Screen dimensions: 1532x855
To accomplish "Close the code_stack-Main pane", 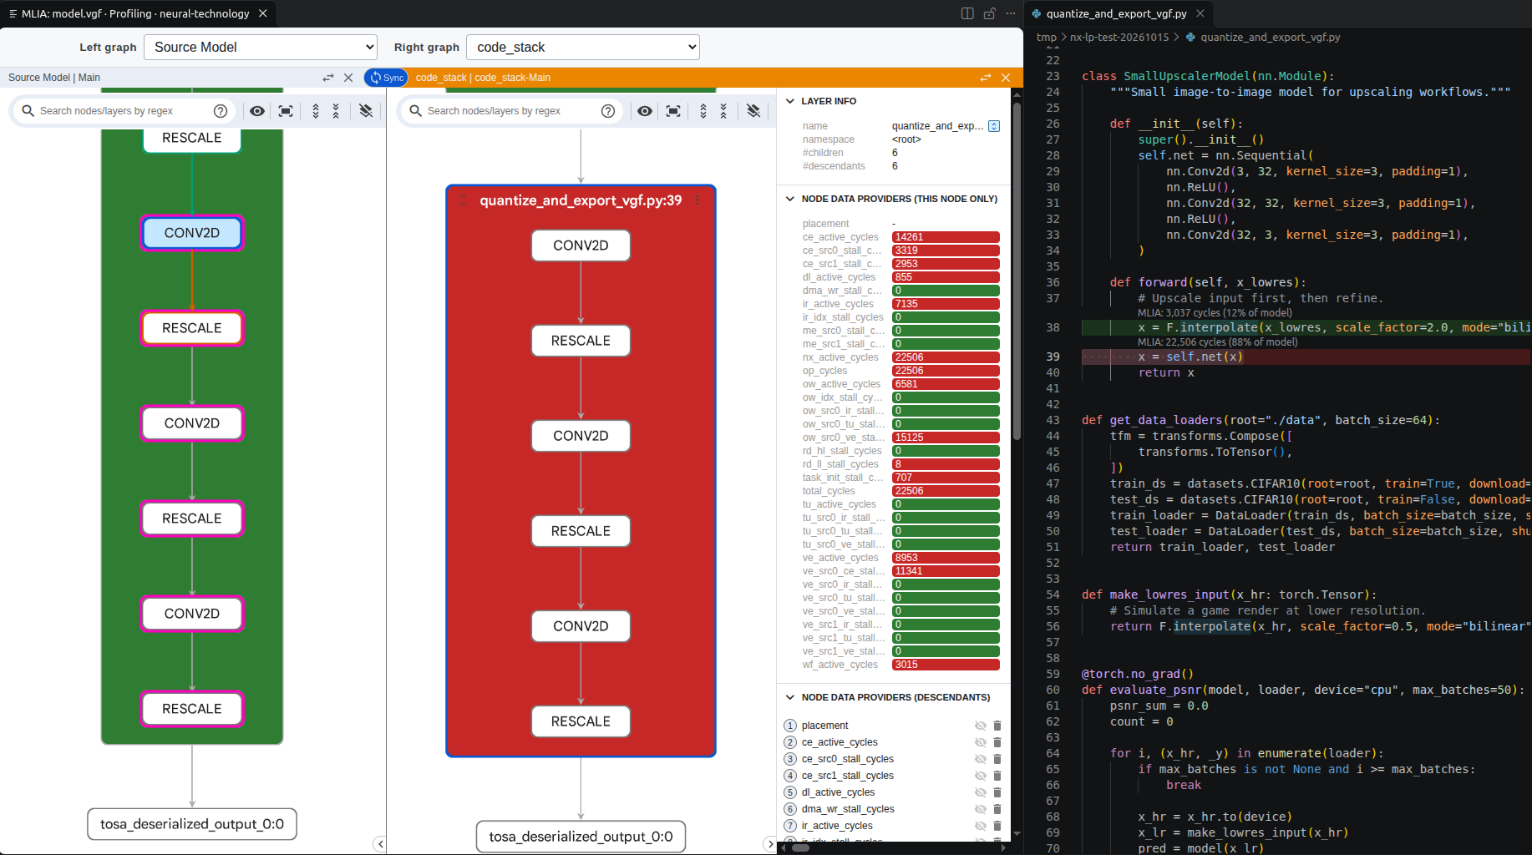I will [1006, 78].
